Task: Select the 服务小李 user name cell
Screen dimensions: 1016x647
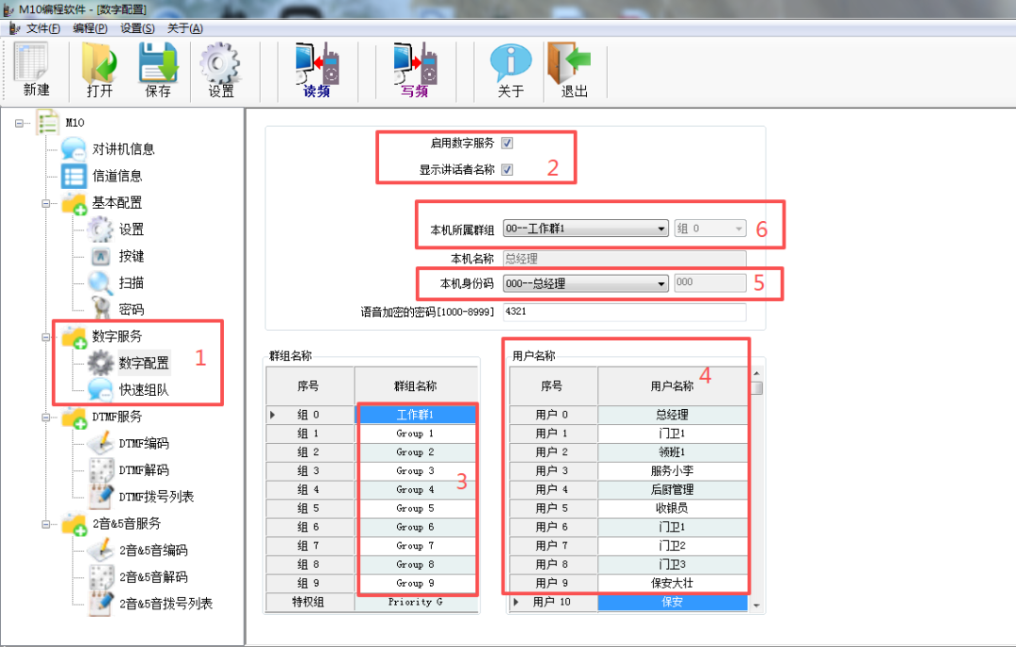Action: (672, 471)
